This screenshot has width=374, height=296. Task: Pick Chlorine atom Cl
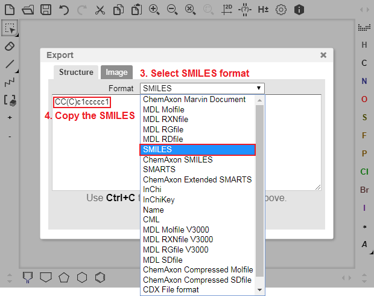[364, 172]
